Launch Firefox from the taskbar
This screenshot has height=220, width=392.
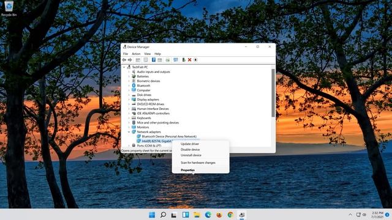point(219,215)
